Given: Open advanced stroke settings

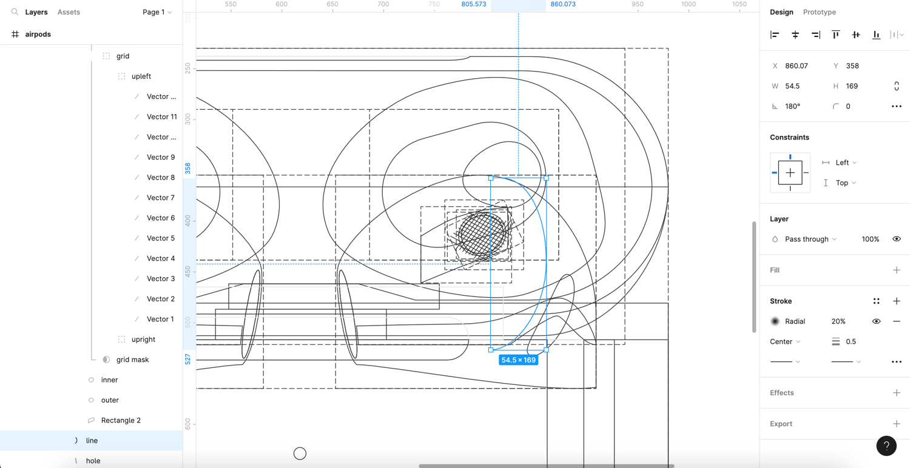Looking at the screenshot, I should pos(897,362).
